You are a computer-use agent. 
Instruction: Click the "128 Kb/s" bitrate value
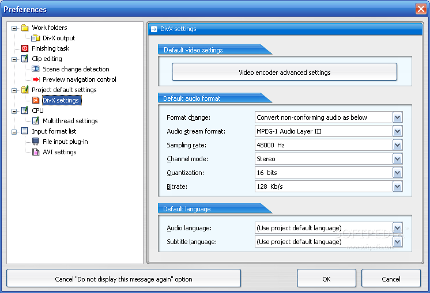270,187
